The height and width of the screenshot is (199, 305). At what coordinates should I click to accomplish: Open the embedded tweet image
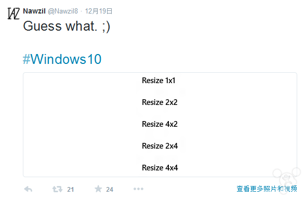(160, 125)
